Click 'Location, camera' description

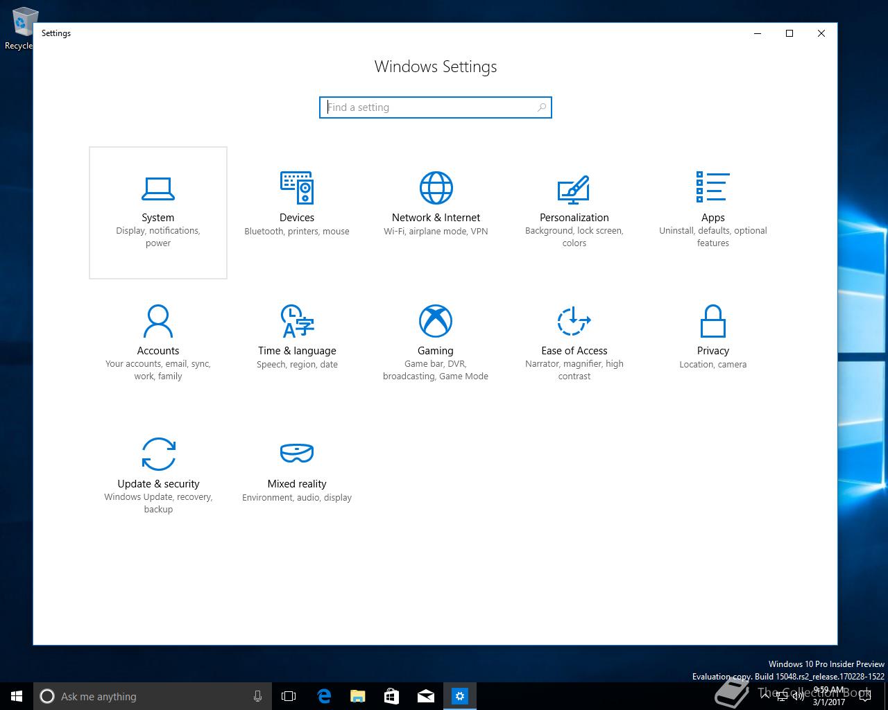tap(713, 365)
